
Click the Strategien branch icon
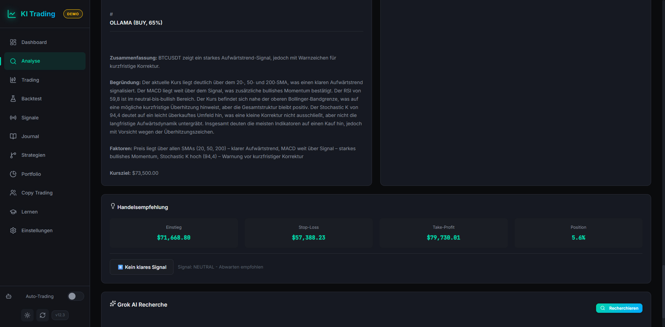[x=13, y=155]
